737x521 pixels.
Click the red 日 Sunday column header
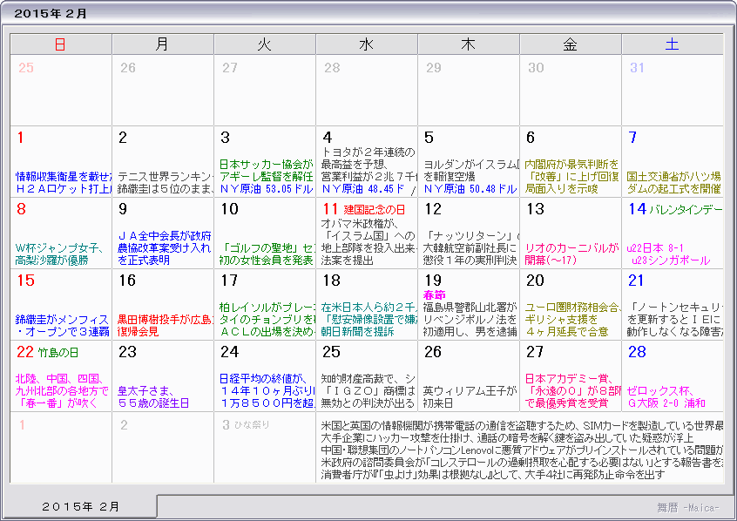(59, 44)
